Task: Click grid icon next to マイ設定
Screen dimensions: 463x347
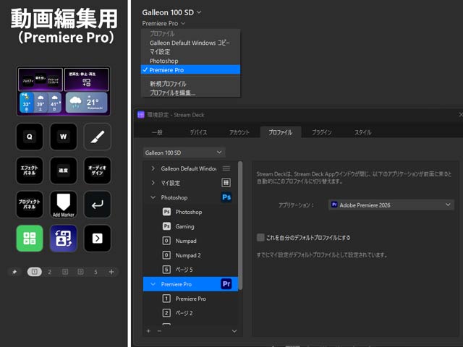Action: 226,183
